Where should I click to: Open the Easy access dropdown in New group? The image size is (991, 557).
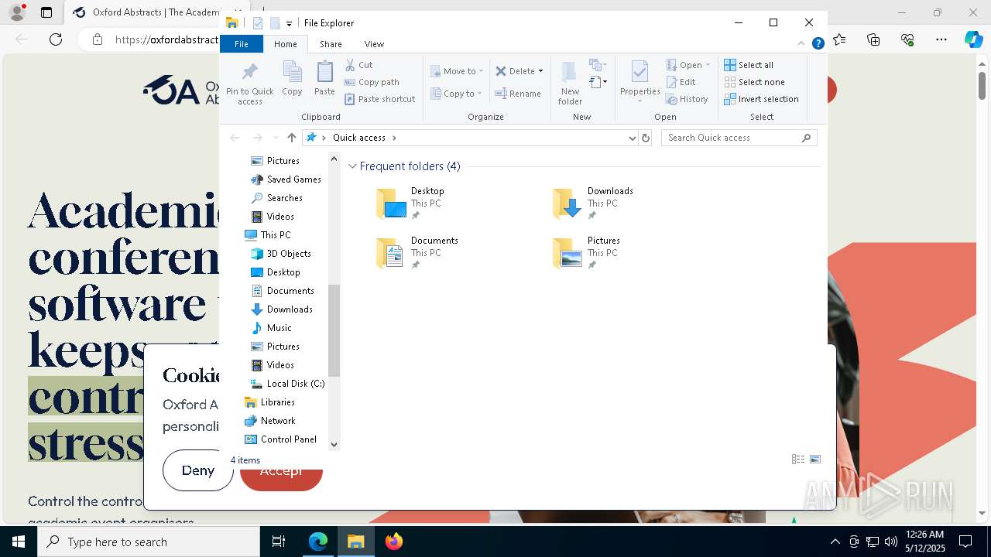598,81
